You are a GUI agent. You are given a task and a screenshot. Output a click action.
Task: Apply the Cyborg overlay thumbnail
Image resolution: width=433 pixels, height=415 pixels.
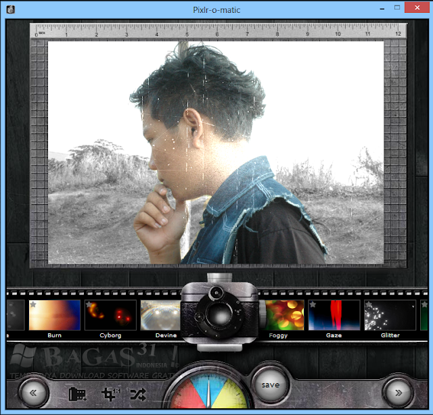click(110, 315)
